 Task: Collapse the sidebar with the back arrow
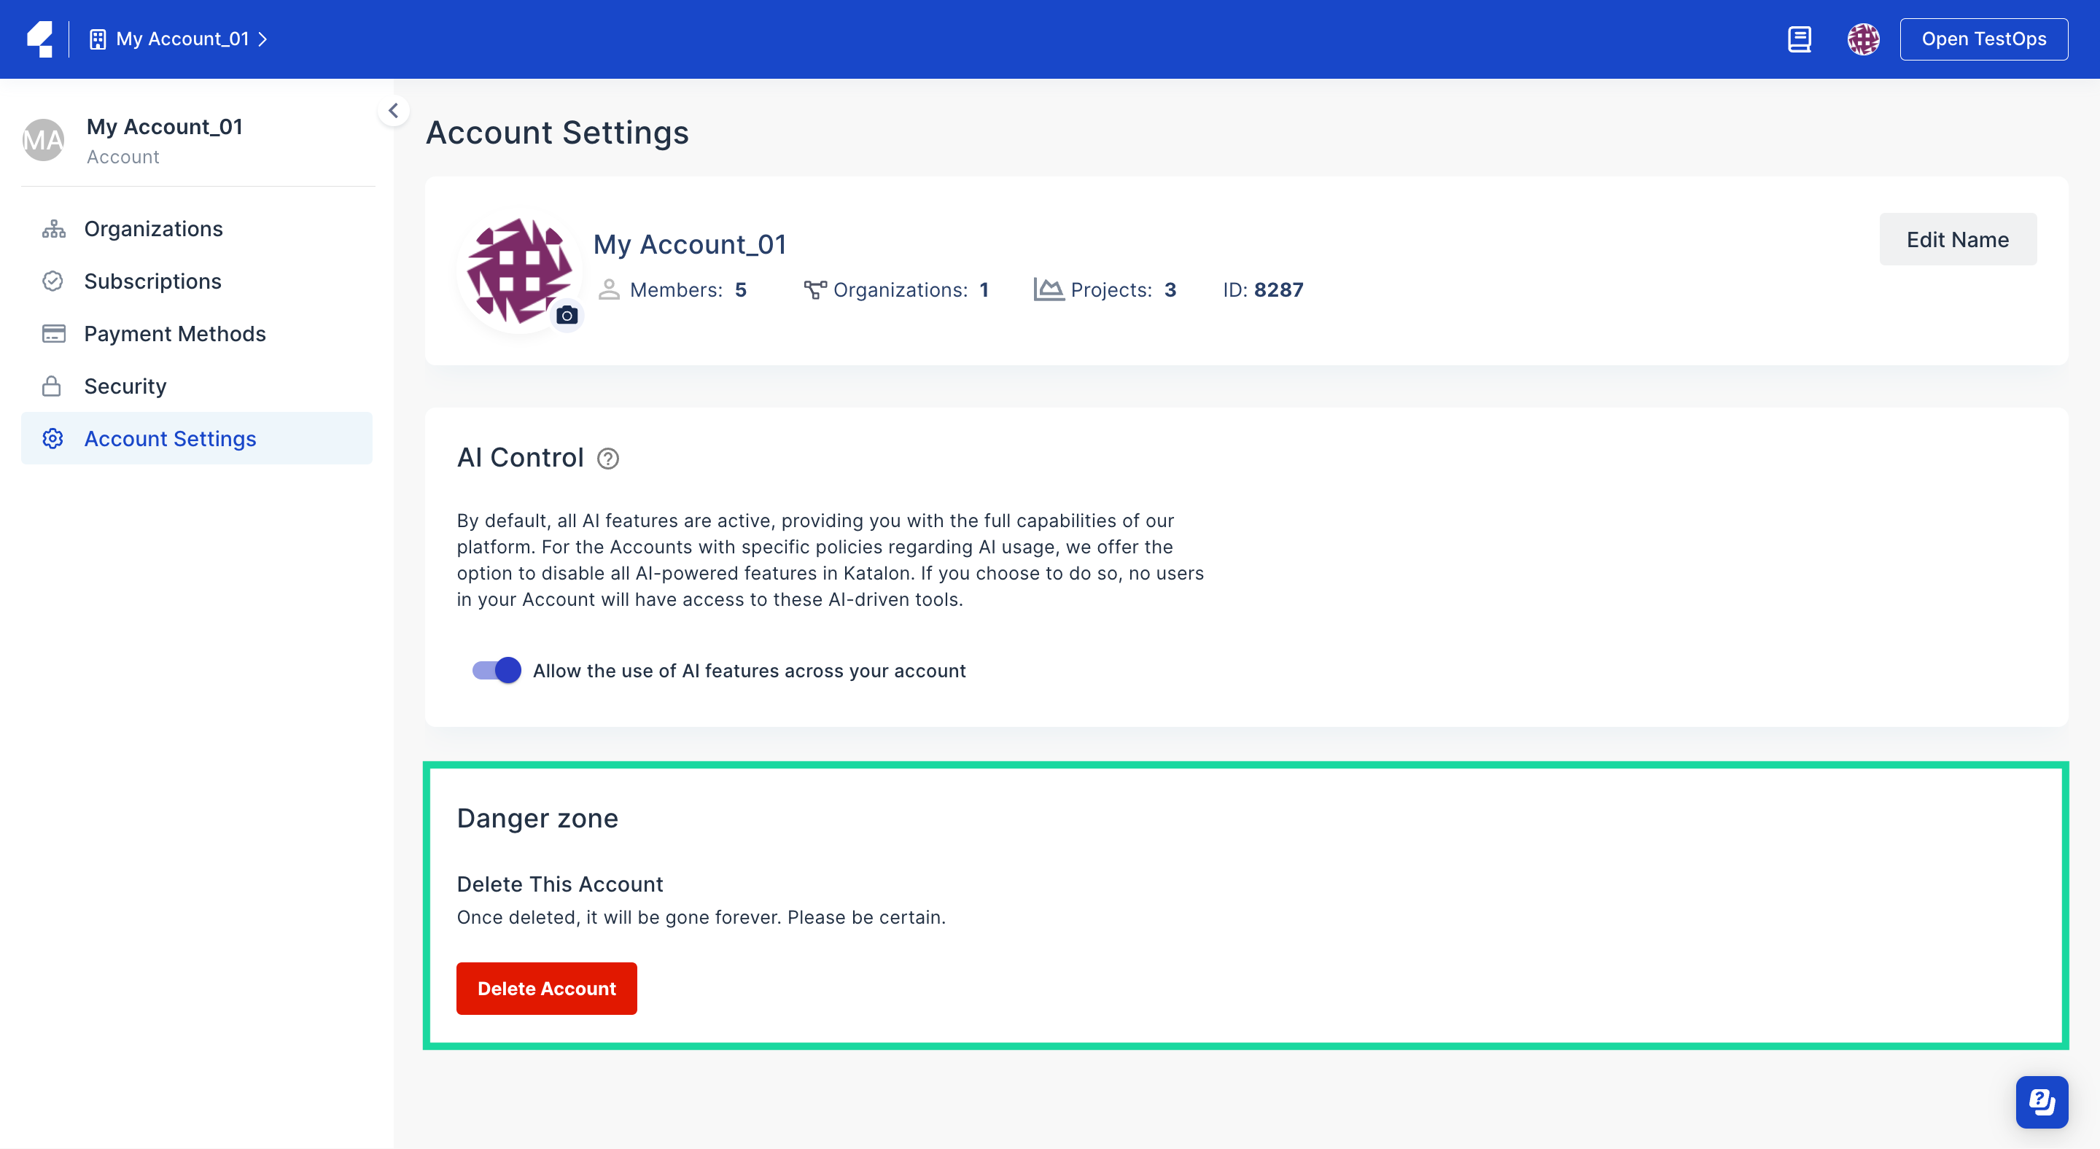click(x=394, y=110)
